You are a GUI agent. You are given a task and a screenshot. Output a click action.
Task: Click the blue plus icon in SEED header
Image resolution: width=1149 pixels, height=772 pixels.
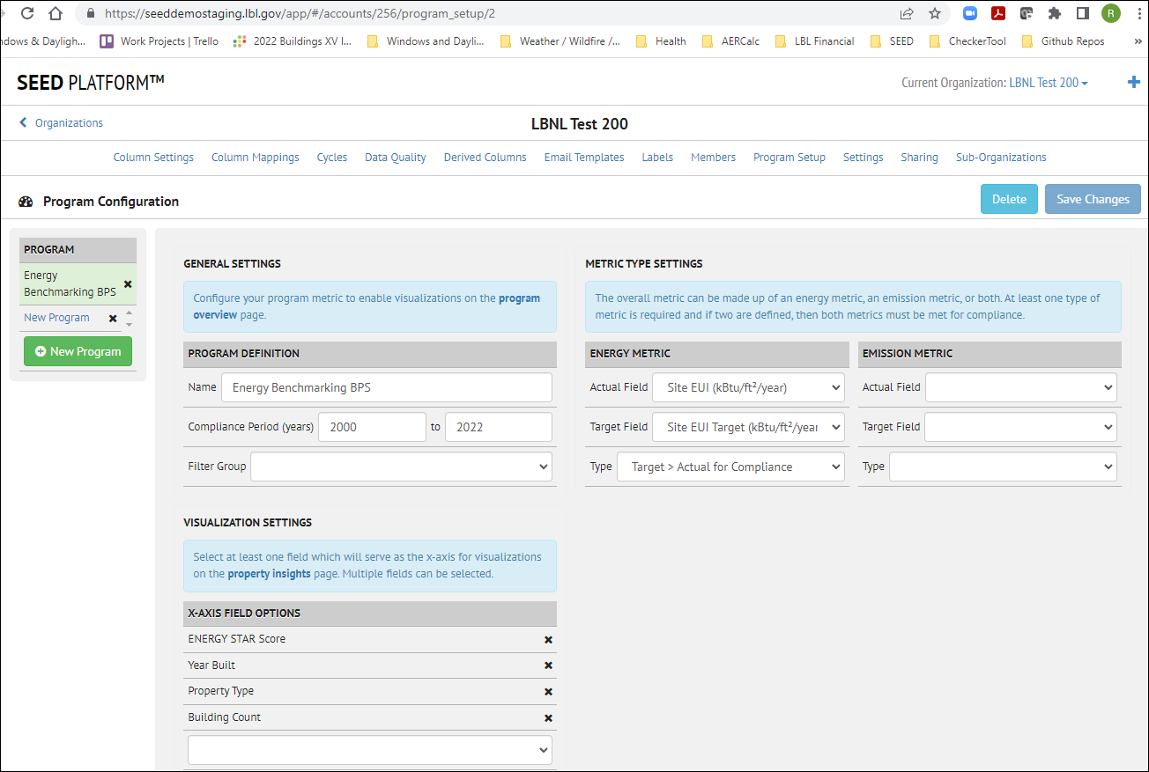(1134, 82)
